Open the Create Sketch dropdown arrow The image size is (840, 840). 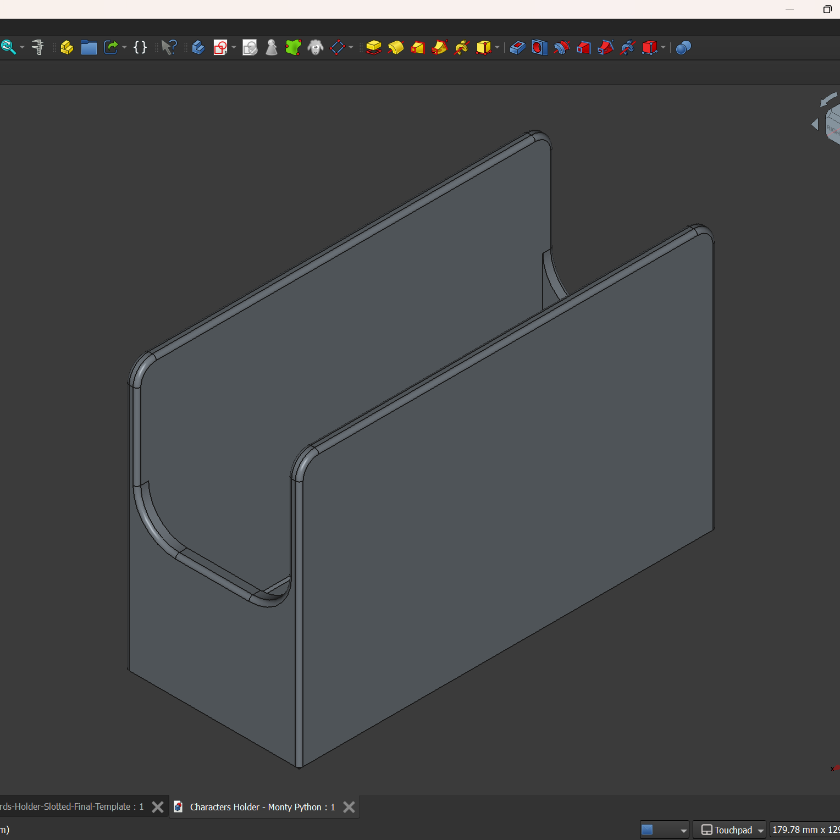(x=234, y=48)
